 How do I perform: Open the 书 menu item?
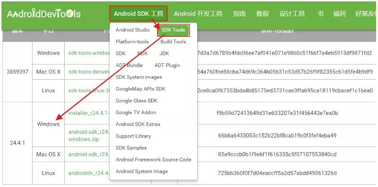point(320,14)
